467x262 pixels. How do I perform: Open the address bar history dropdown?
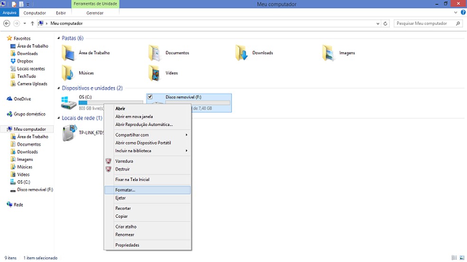(x=378, y=24)
